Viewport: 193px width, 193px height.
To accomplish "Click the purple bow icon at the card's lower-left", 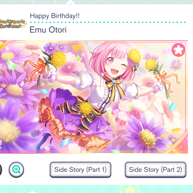I will click(x=1, y=144).
